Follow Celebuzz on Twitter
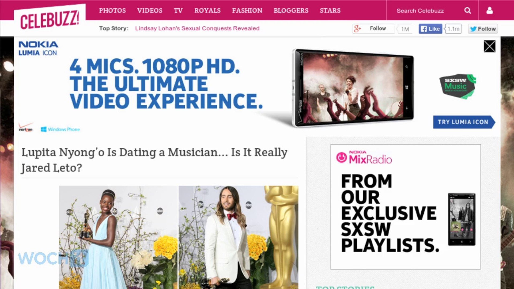This screenshot has width=514, height=289. [x=483, y=29]
